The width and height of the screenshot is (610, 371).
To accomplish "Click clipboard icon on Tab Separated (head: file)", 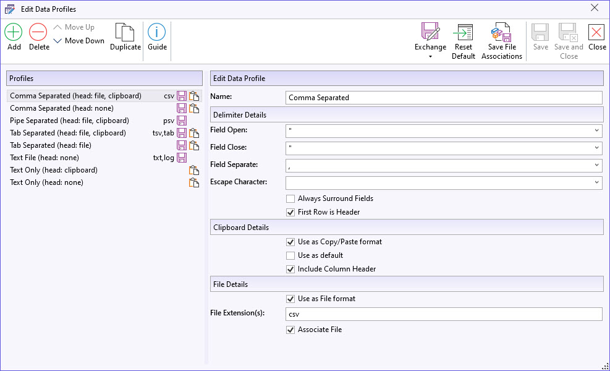I will pos(194,145).
